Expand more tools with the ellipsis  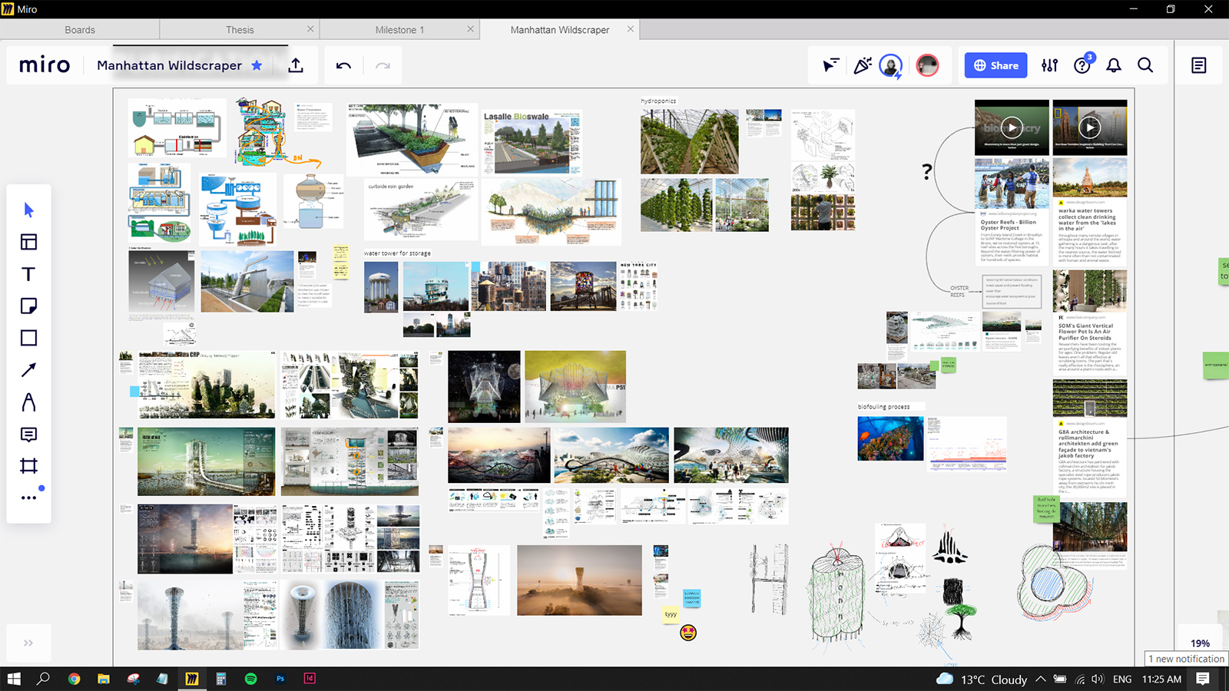[28, 497]
